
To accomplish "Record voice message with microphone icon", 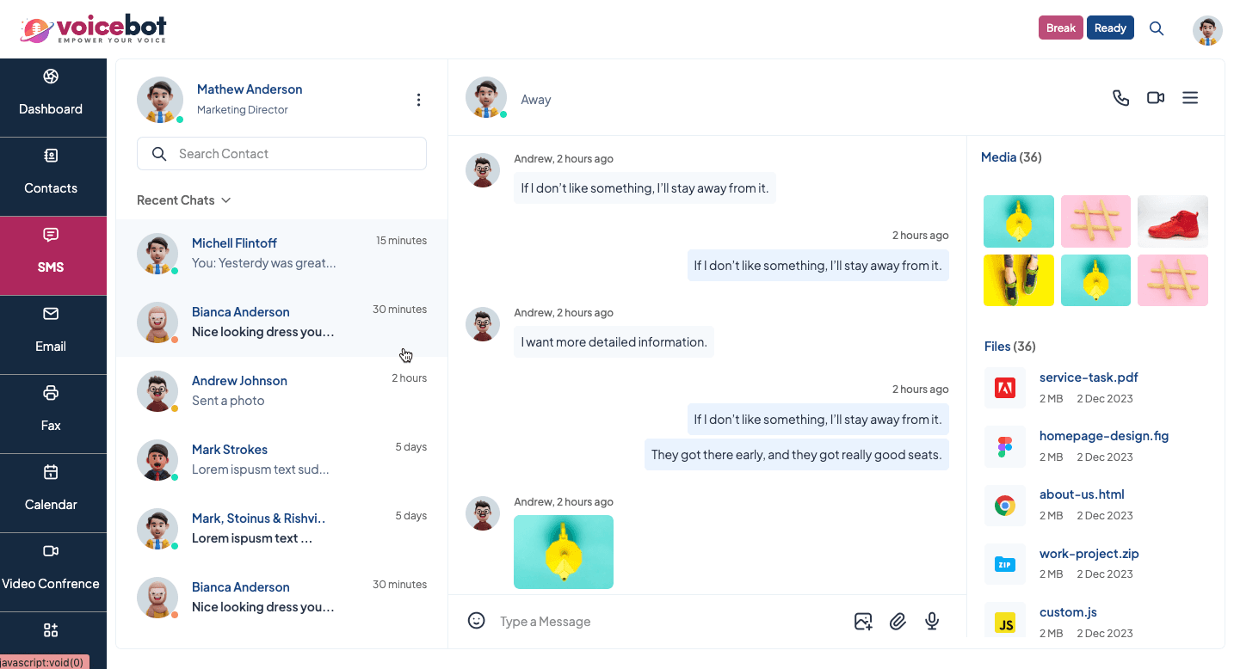I will tap(932, 621).
